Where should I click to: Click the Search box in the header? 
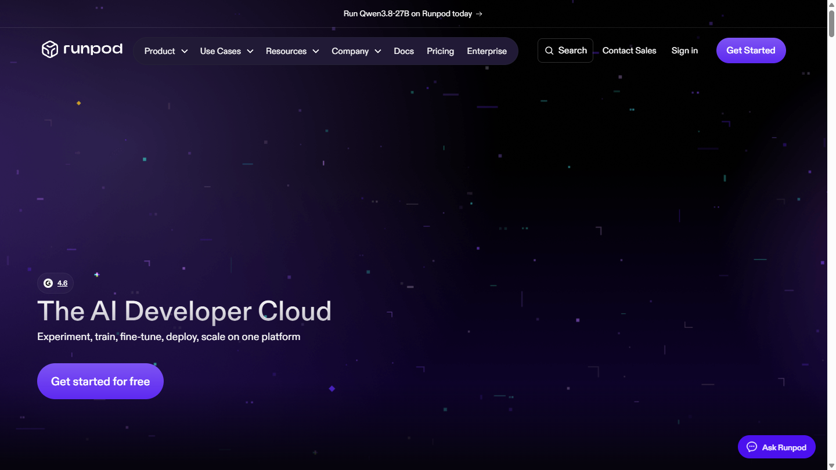pyautogui.click(x=565, y=50)
